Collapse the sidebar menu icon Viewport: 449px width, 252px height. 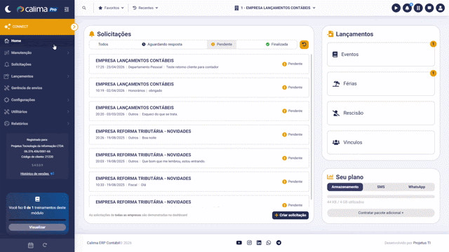[x=67, y=9]
